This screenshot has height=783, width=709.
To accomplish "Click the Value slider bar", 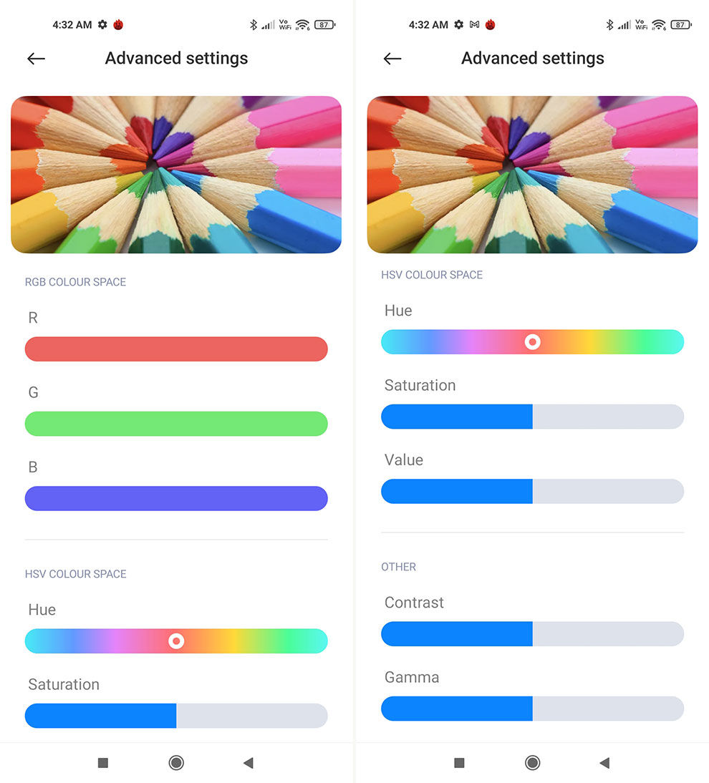I will coord(533,492).
